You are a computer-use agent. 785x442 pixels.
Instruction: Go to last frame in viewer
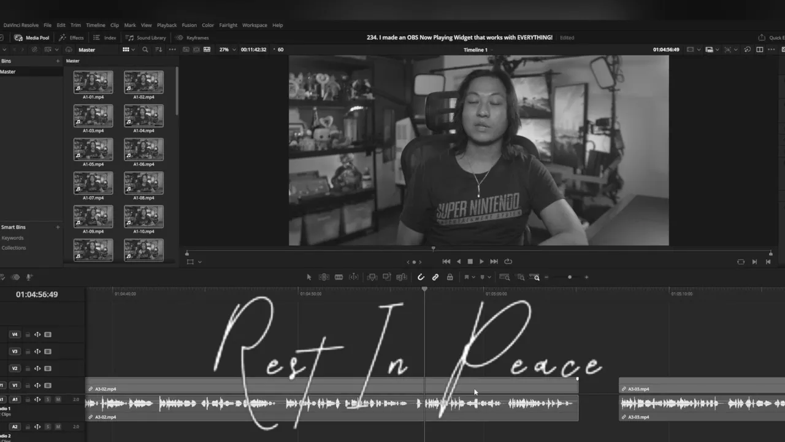pyautogui.click(x=494, y=262)
